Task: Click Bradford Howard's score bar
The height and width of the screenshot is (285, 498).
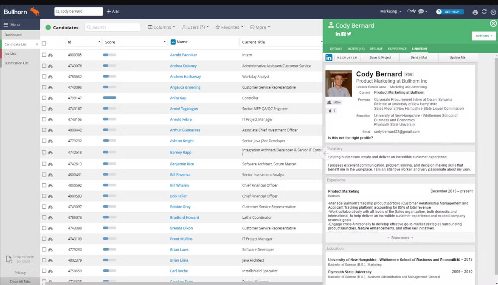Action: click(x=110, y=218)
